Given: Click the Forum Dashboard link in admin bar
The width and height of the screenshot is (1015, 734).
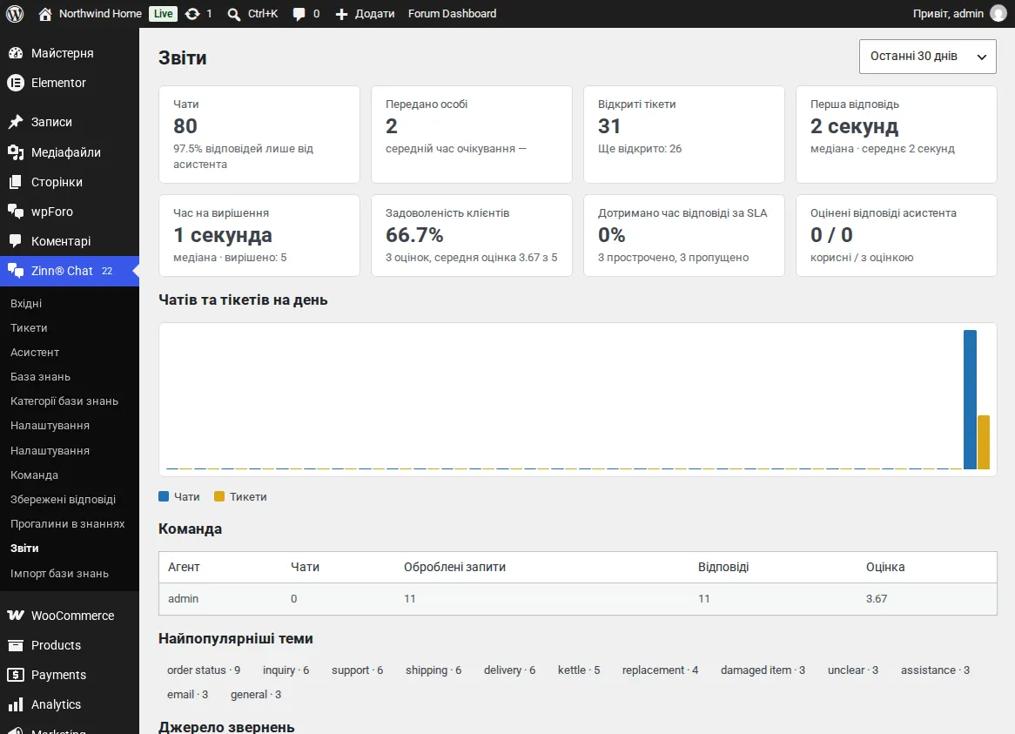Looking at the screenshot, I should (452, 14).
